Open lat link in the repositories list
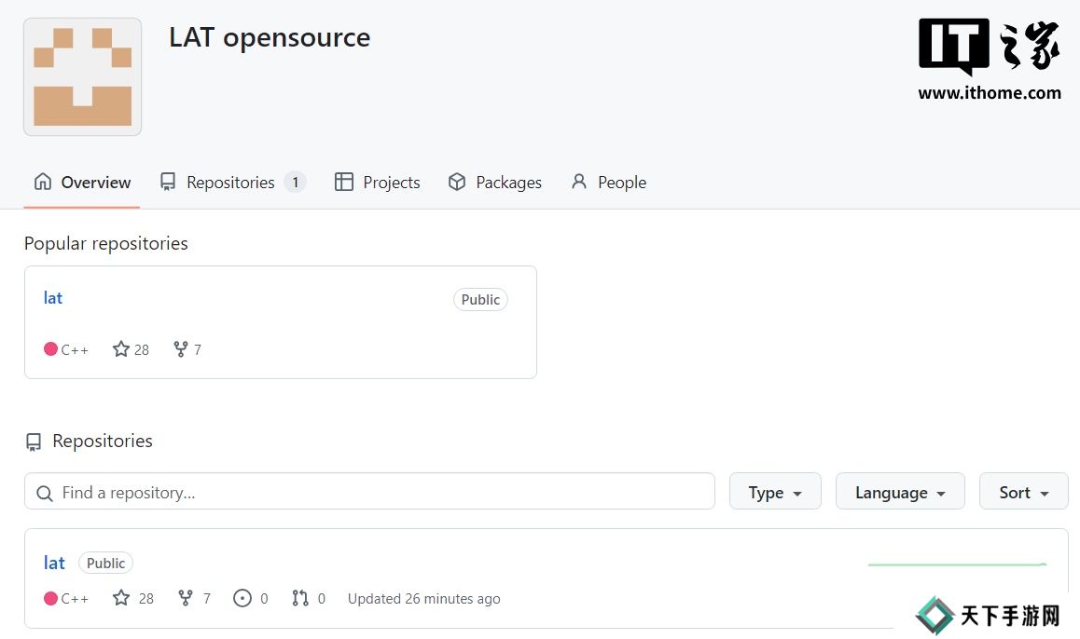This screenshot has height=639, width=1080. pyautogui.click(x=54, y=563)
